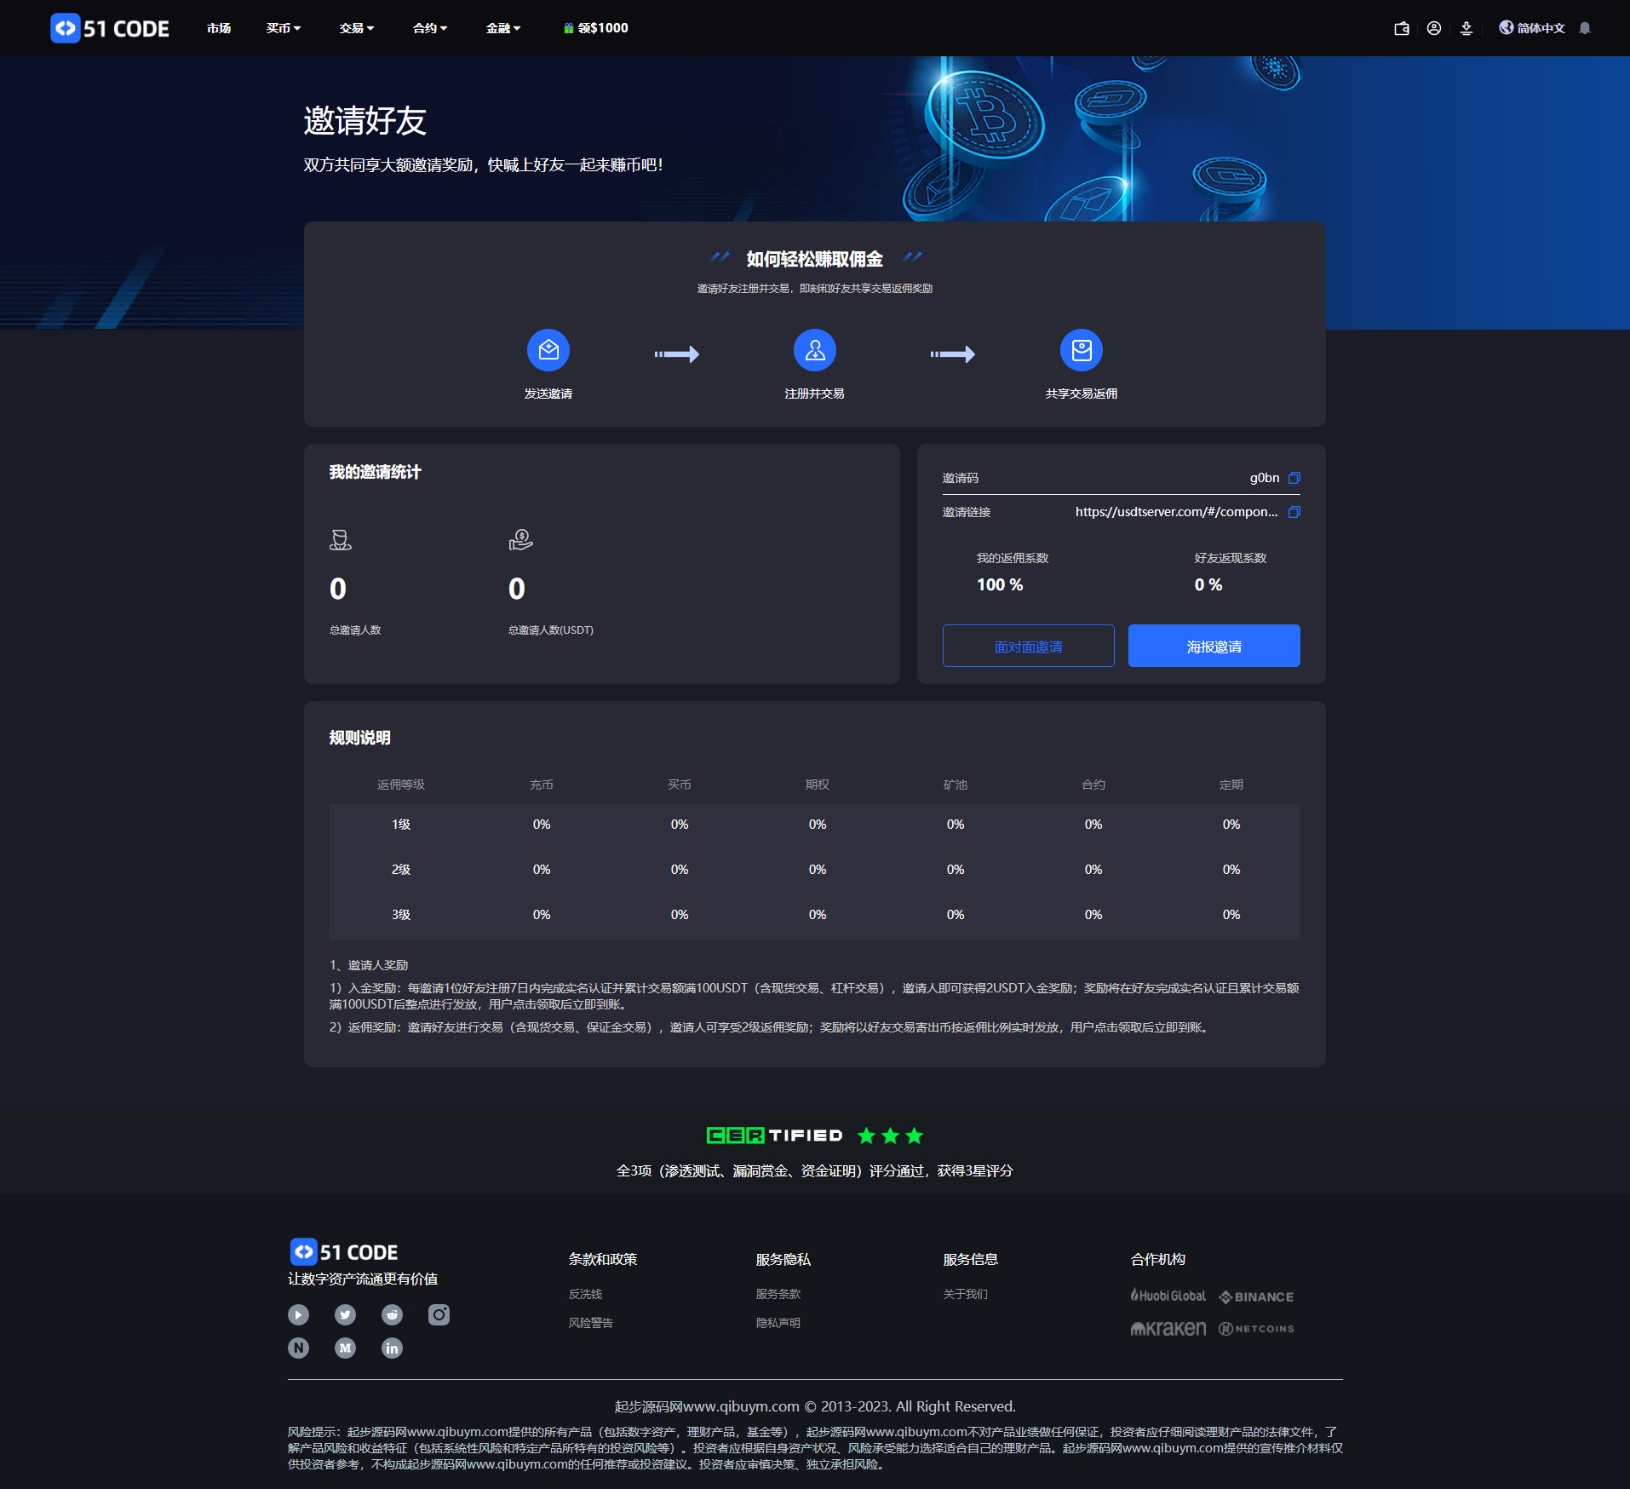The width and height of the screenshot is (1630, 1489).
Task: Click the 发送邀请 envelope icon
Action: (548, 350)
